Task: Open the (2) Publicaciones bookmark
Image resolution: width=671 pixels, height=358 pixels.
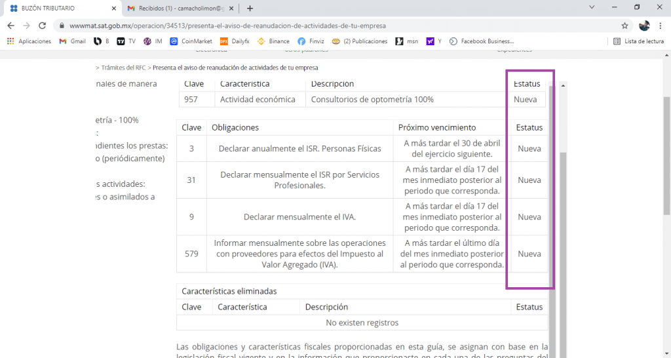Action: [360, 41]
